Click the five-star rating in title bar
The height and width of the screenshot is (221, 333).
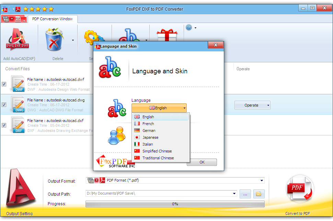pos(38,9)
